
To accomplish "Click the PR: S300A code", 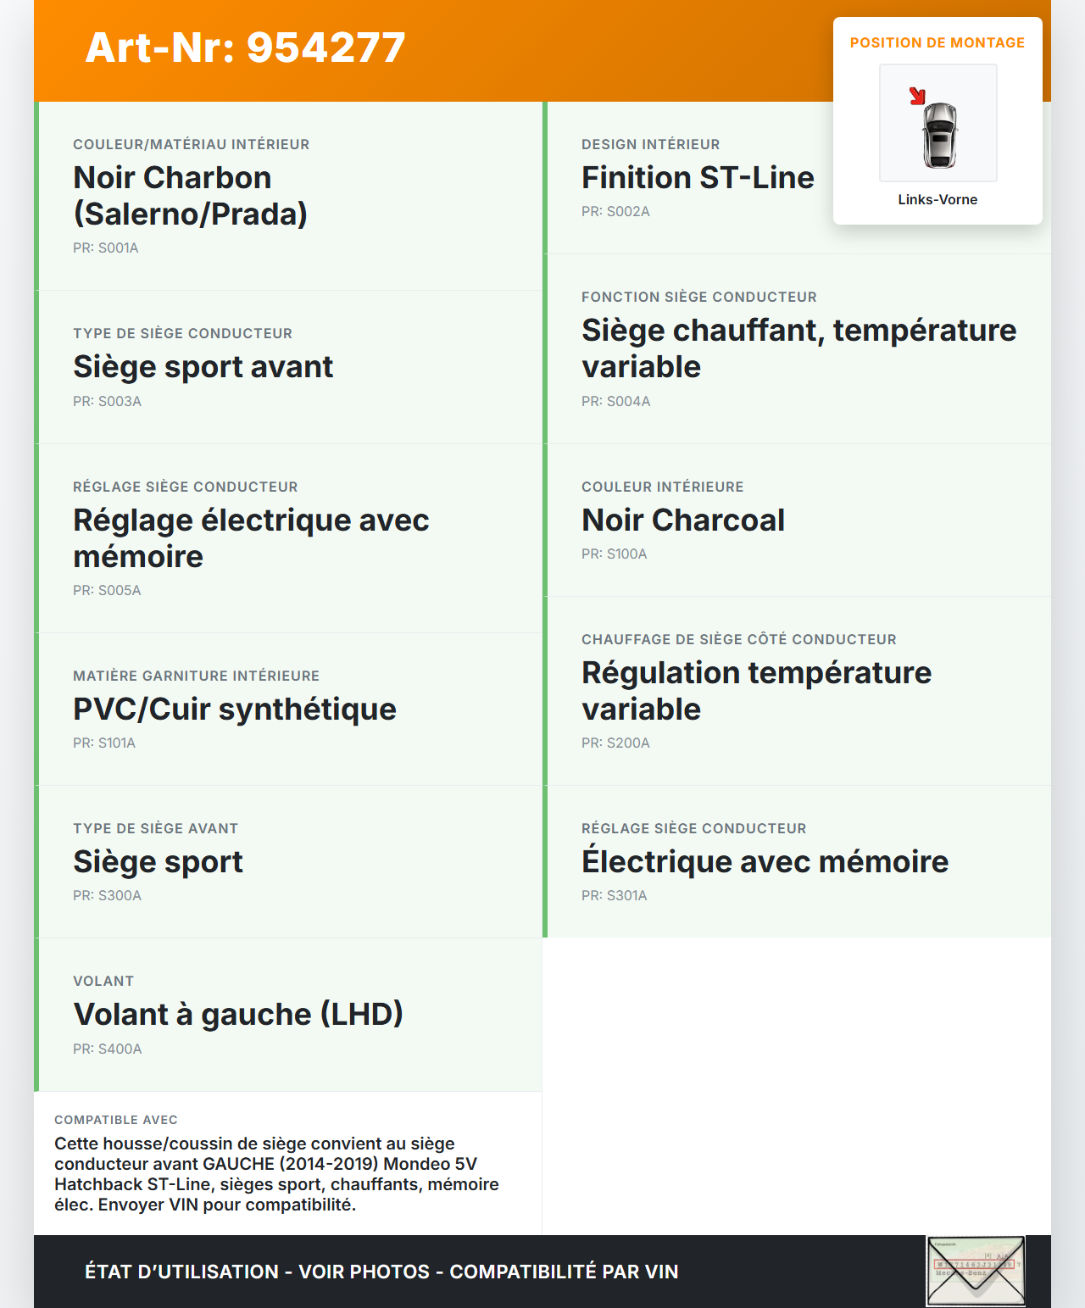I will [x=107, y=896].
